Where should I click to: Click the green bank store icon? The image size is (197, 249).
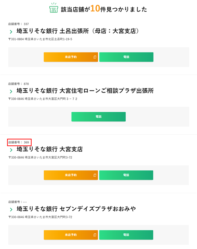[54, 8]
